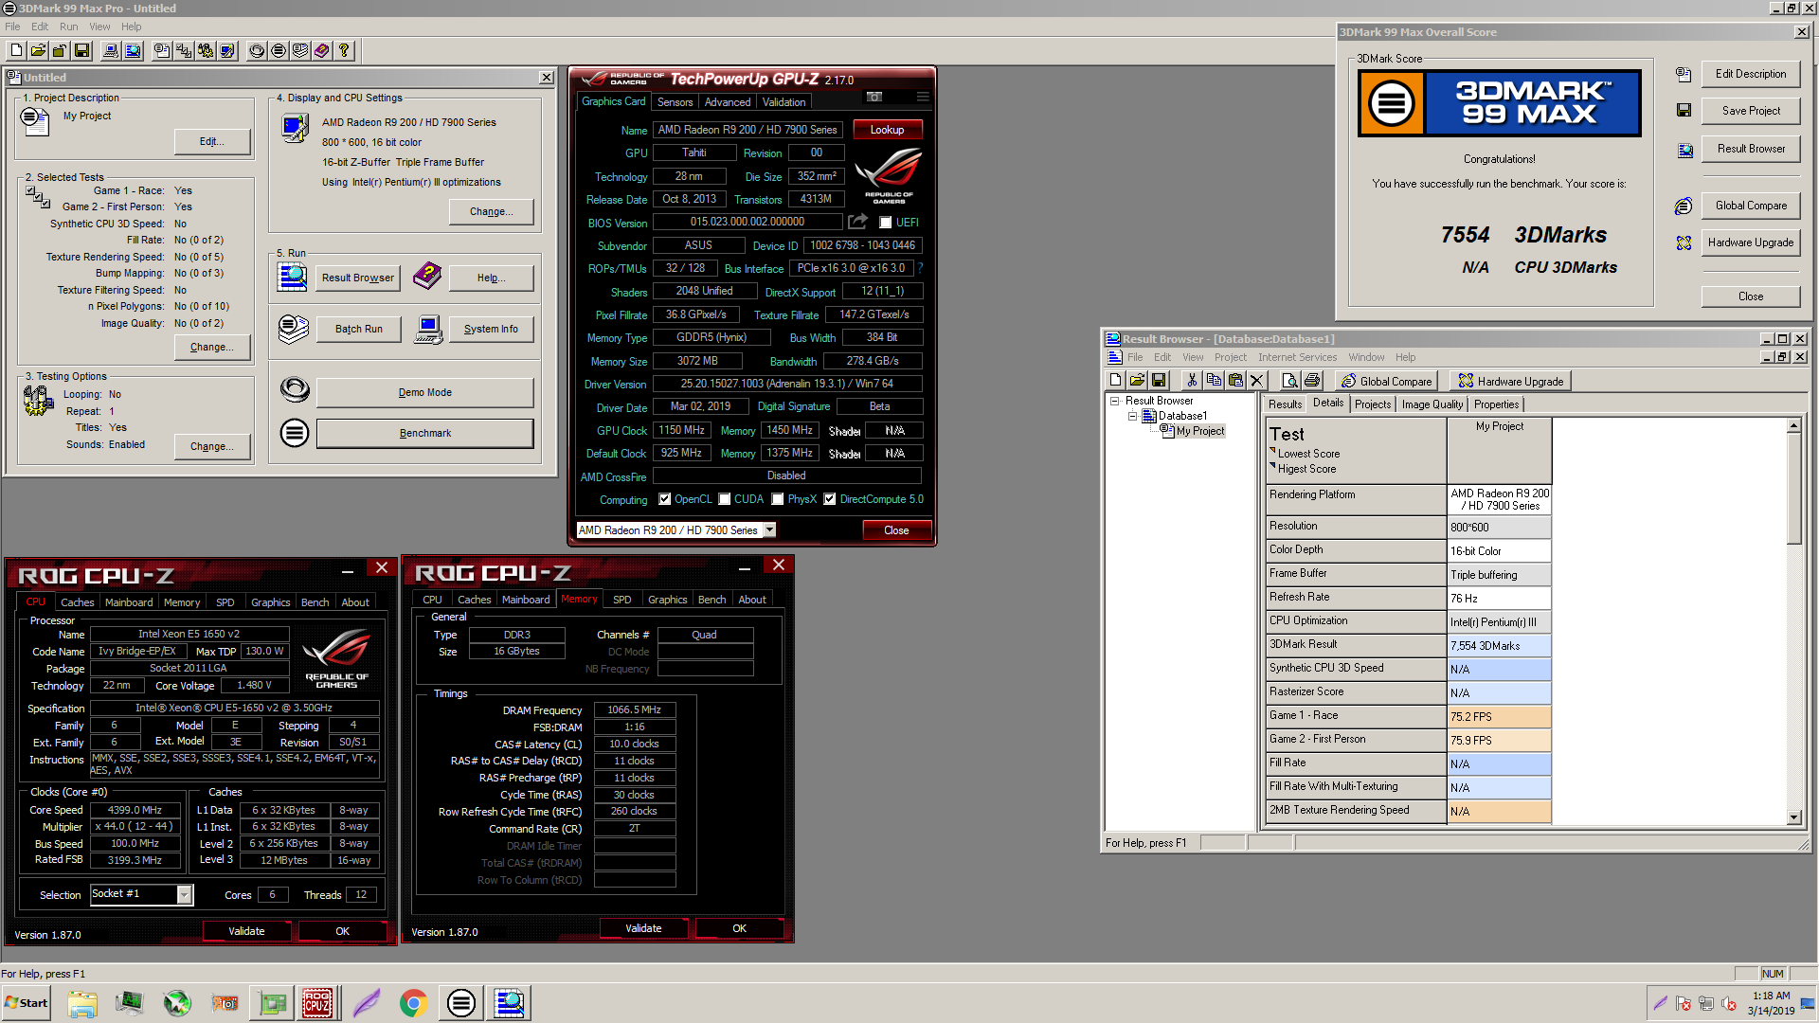The image size is (1819, 1023).
Task: Click Print Preview icon in Result Browser toolbar
Action: coord(1289,381)
